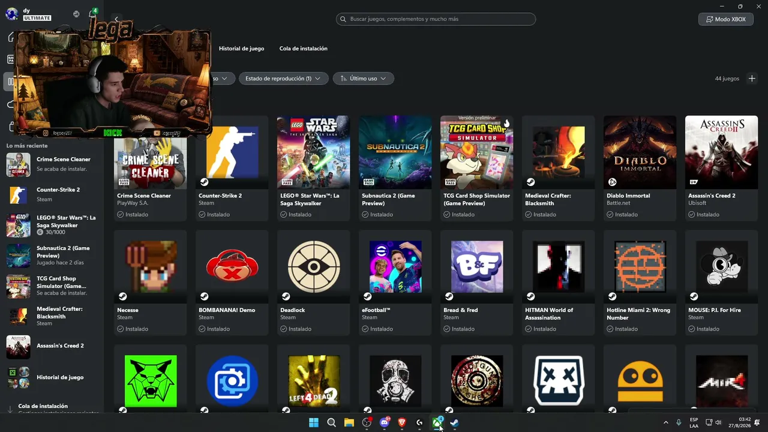Image resolution: width=768 pixels, height=432 pixels.
Task: Open the Left 4 Dead 2 cover
Action: coord(314,380)
